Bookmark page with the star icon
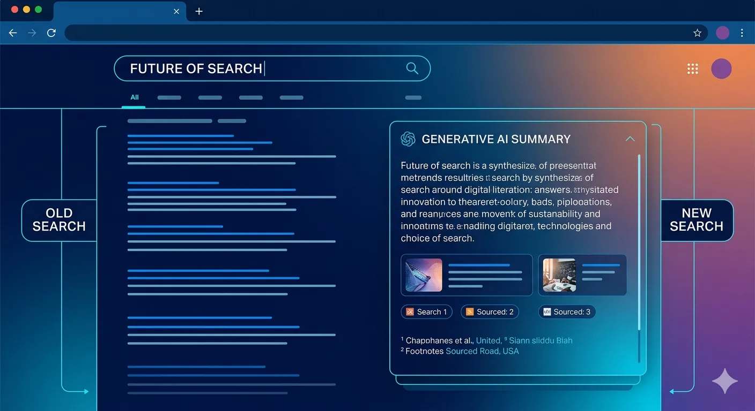 point(697,33)
